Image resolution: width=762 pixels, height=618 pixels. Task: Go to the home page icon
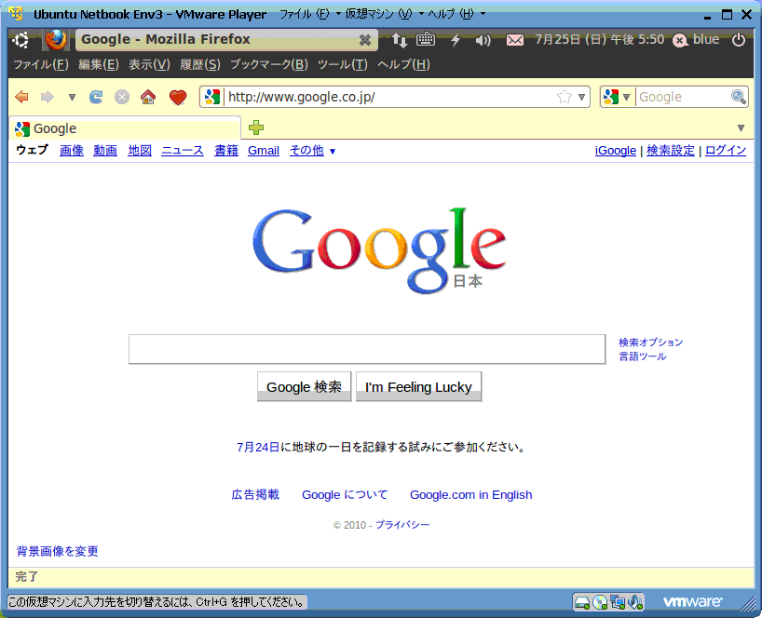click(148, 97)
